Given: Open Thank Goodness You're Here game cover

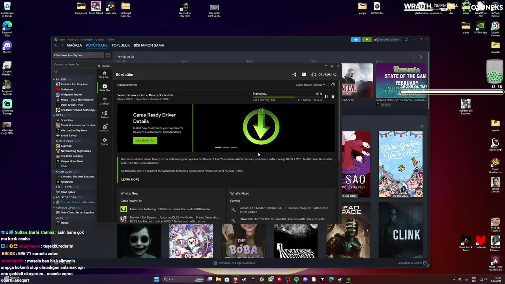Looking at the screenshot, I should [x=400, y=164].
